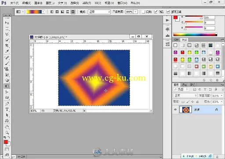
Task: Open the gradient picker dropdown arrow
Action: pyautogui.click(x=43, y=12)
